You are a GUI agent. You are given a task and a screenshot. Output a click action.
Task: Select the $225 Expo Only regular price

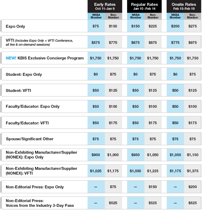coord(153,26)
